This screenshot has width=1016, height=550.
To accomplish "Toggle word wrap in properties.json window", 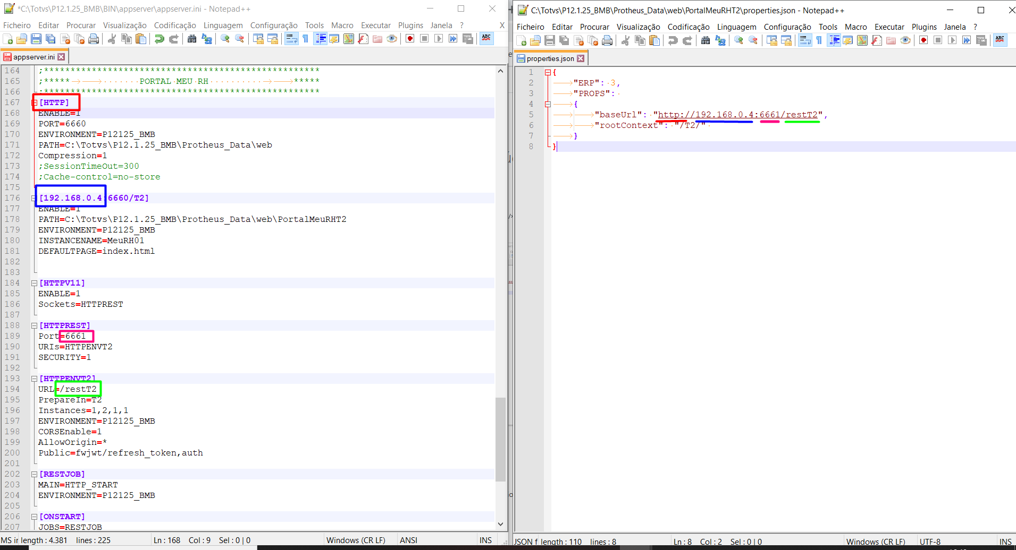I will [805, 40].
